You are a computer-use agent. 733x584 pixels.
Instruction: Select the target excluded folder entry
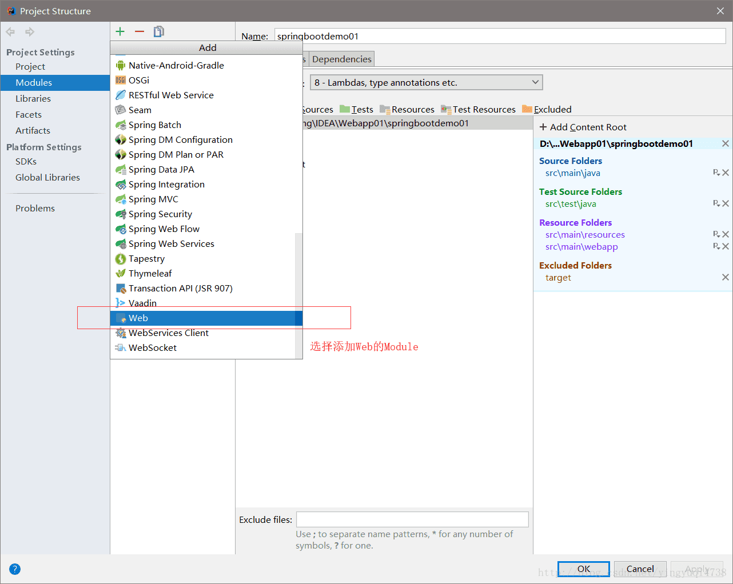pyautogui.click(x=558, y=278)
